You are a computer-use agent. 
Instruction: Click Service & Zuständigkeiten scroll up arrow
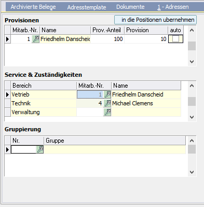point(192,86)
